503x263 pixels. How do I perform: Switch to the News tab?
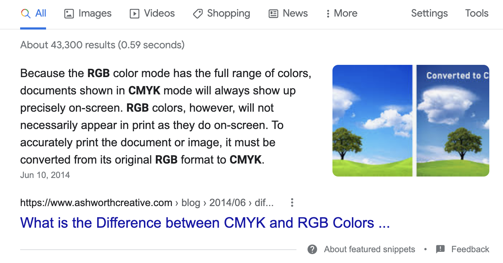pos(288,14)
